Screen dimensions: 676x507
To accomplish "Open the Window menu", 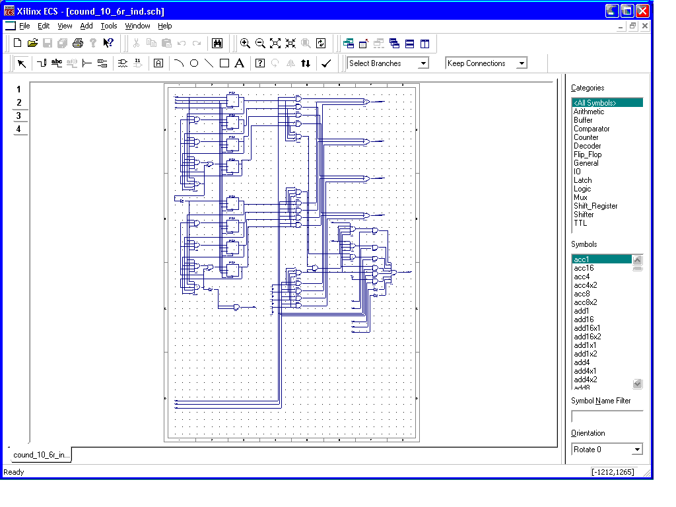I will [137, 26].
